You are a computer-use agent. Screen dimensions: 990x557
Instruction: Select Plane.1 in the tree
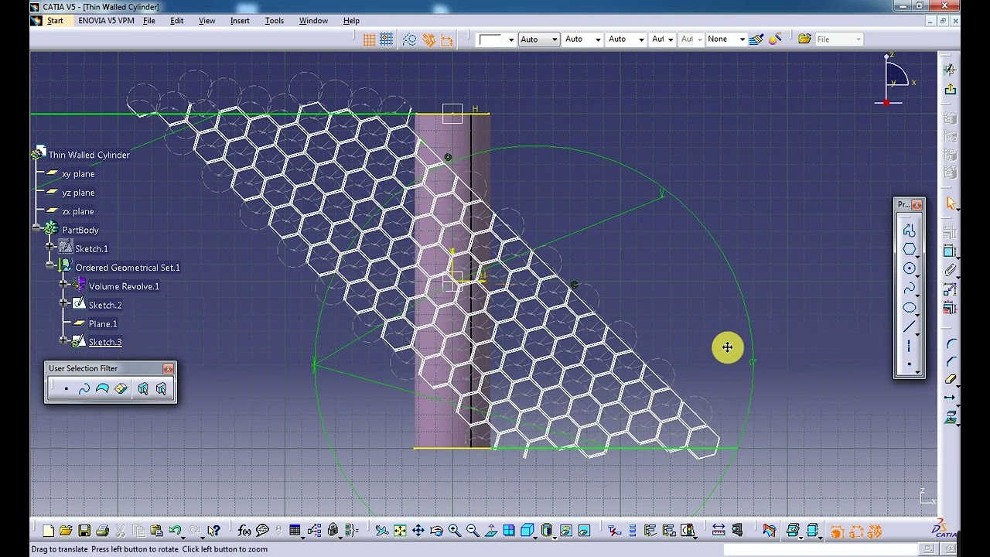(103, 324)
